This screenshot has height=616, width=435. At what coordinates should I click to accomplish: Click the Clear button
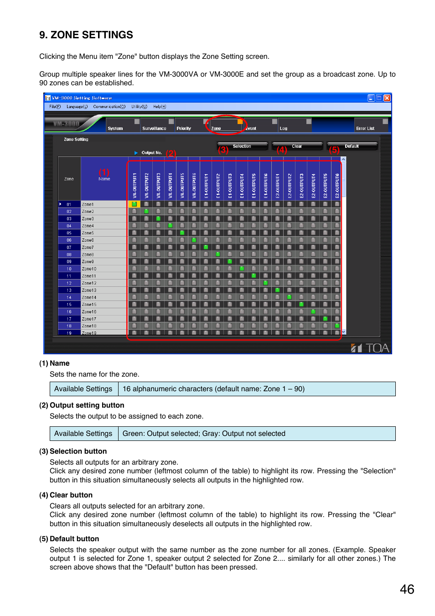tap(297, 146)
